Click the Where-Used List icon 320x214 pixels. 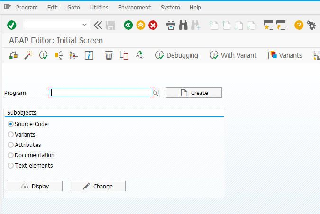click(x=59, y=55)
